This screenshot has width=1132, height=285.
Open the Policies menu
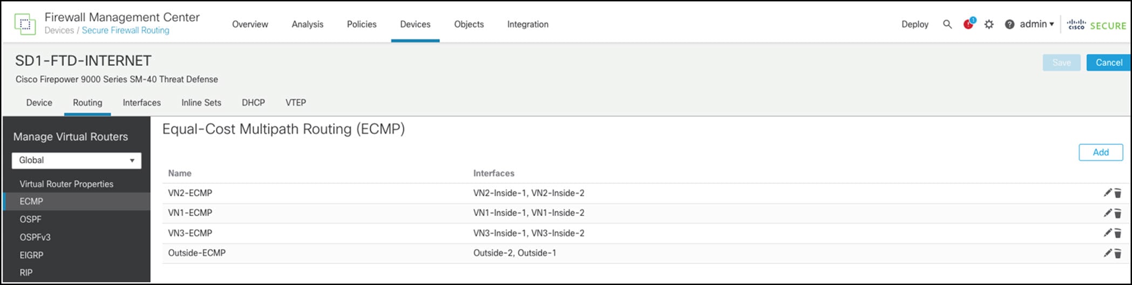click(x=362, y=24)
